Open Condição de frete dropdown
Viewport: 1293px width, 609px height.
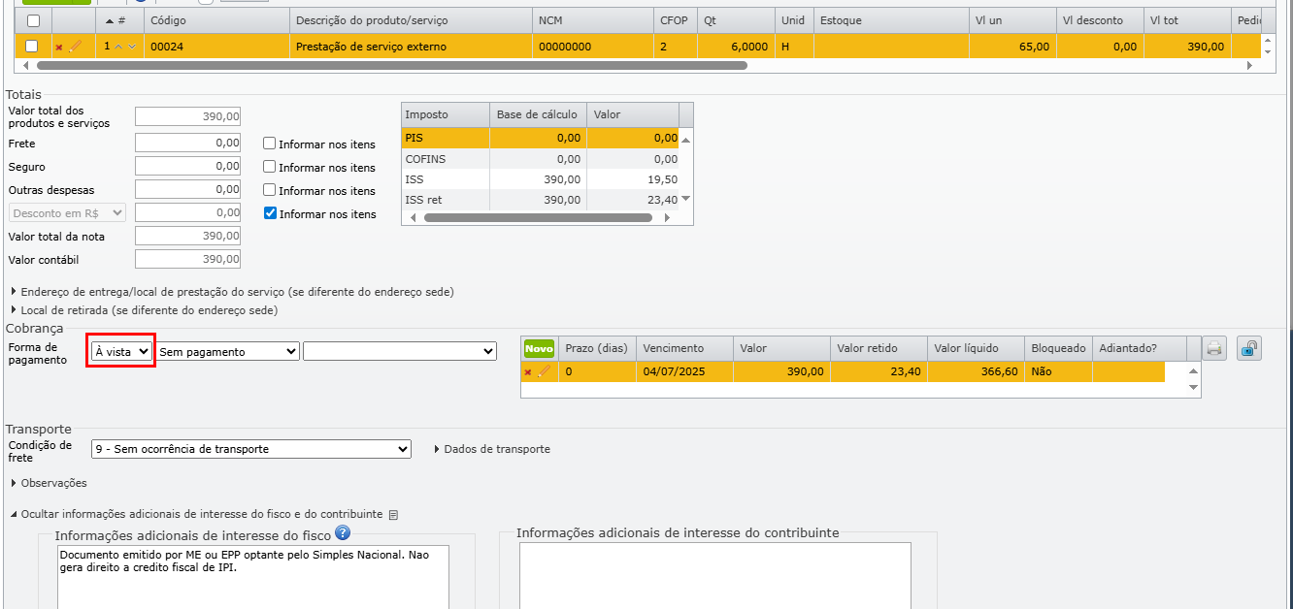[x=251, y=449]
